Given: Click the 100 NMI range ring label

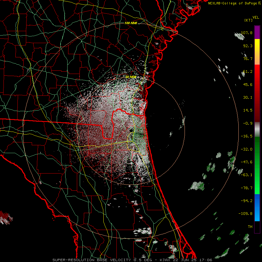Looking at the screenshot, I should point(131,23).
